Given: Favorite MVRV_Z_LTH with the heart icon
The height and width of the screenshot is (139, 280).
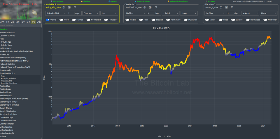Looking at the screenshot, I should tap(232, 8).
